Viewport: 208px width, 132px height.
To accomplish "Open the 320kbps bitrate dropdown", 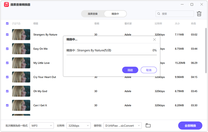I will 78,126.
